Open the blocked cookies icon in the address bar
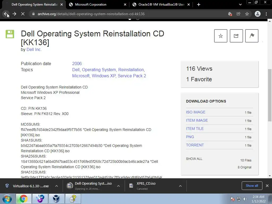This screenshot has width=272, height=204. pos(230,14)
